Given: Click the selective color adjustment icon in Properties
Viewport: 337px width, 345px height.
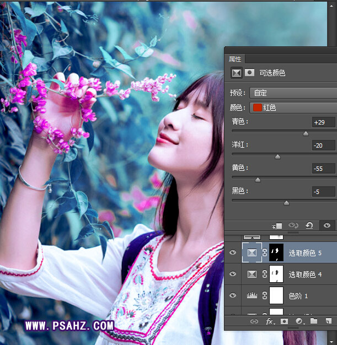Looking at the screenshot, I should (x=236, y=73).
